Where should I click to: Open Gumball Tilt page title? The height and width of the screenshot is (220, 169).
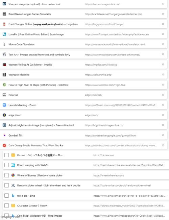[x=16, y=136]
